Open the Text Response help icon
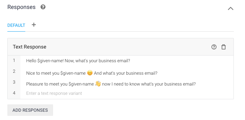The width and height of the screenshot is (245, 120). point(214,47)
